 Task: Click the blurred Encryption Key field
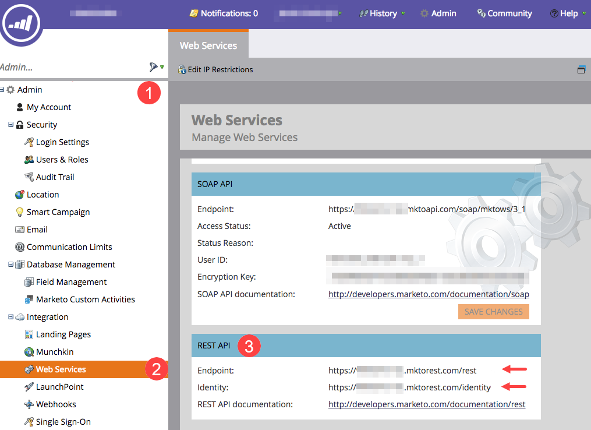pyautogui.click(x=428, y=277)
